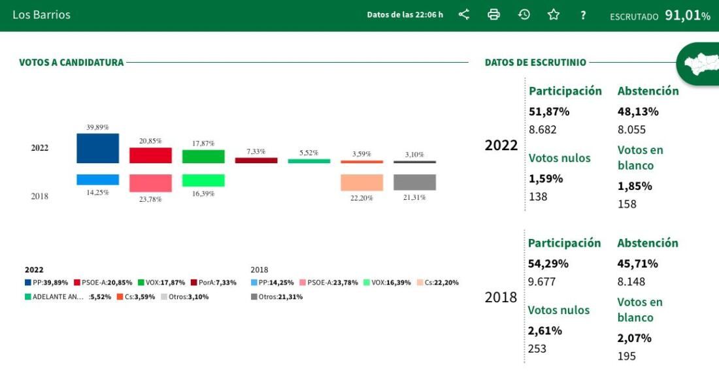Click 2022 legend PSOE-A red swatch
This screenshot has height=378, width=719.
click(77, 283)
